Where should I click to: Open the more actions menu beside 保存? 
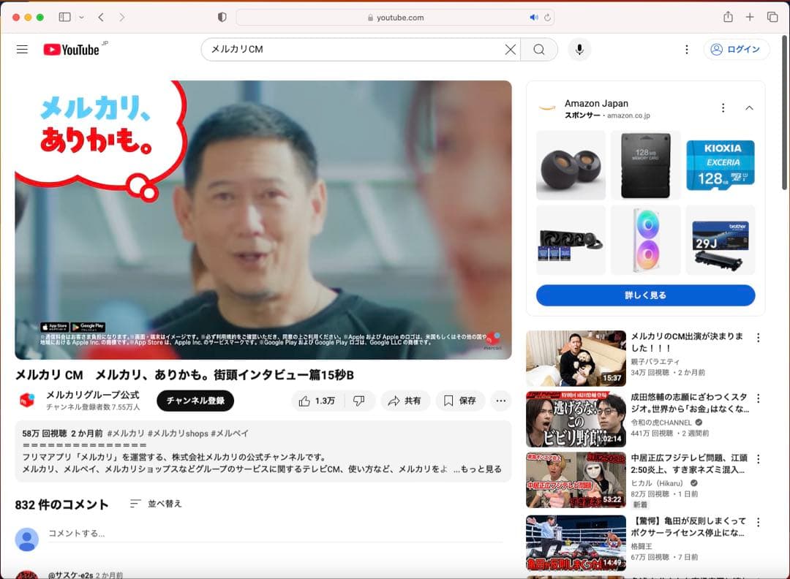[x=500, y=401]
